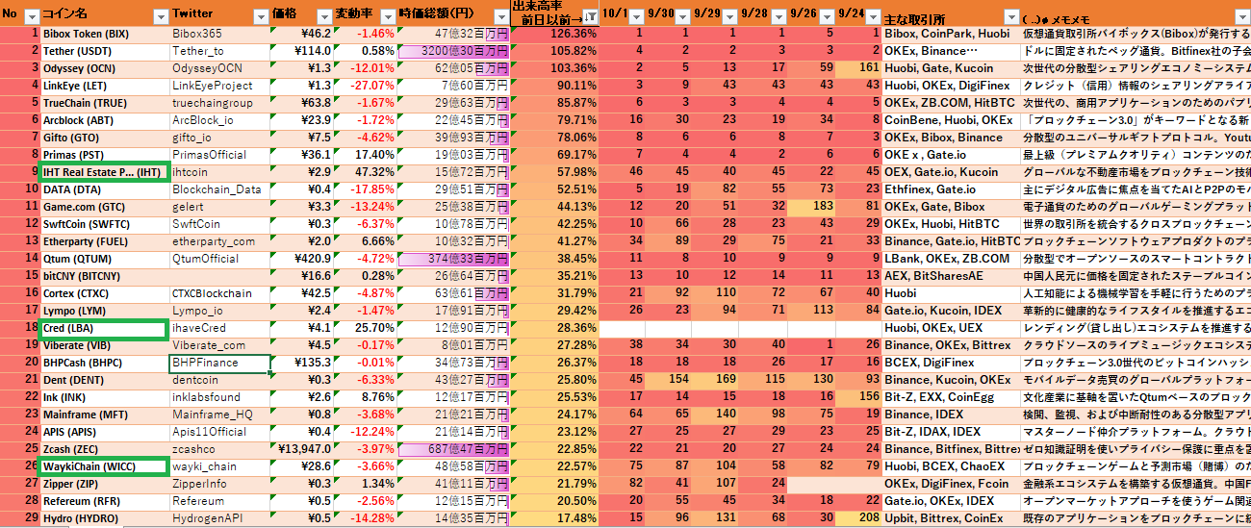Select the Bibox Token 126.36% volume cell

(555, 34)
